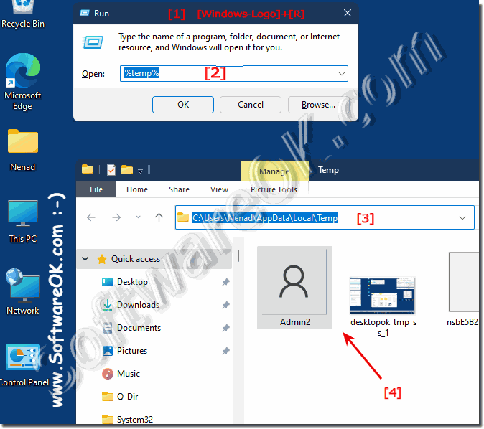Select the nsbE5B2 file item
The image size is (484, 429).
[x=462, y=289]
